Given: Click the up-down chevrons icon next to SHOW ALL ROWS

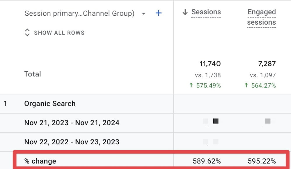Looking at the screenshot, I should point(27,32).
